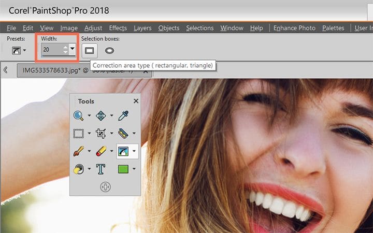Select the Text tool
The image size is (373, 233).
[x=101, y=169]
